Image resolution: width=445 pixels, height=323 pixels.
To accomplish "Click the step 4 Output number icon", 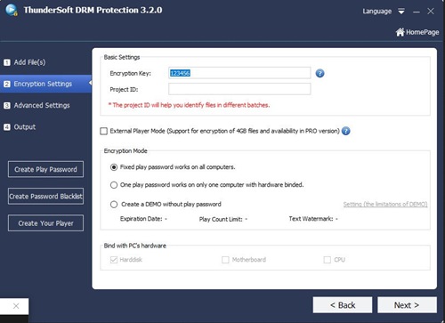I will (x=7, y=127).
